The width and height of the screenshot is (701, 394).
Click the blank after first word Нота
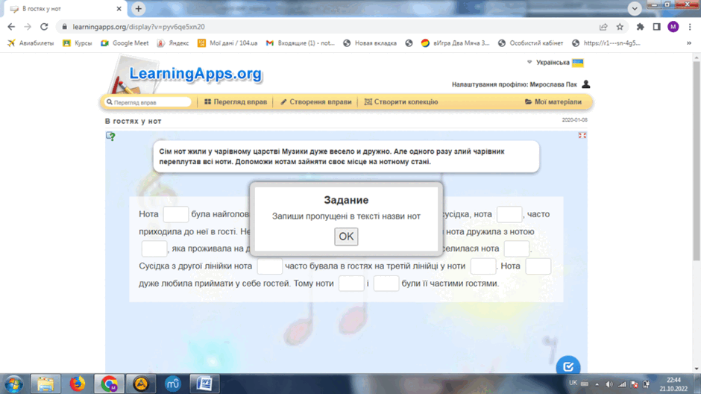point(176,214)
